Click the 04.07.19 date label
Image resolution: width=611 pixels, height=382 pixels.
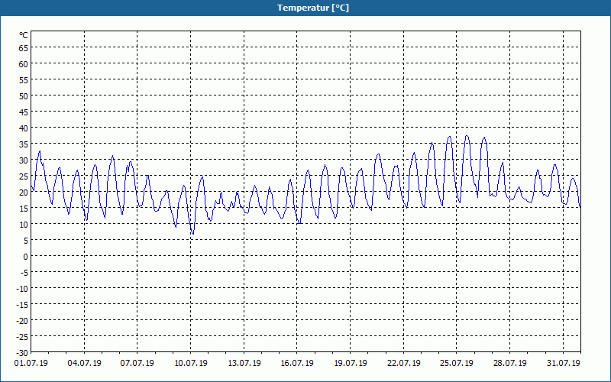tap(84, 364)
